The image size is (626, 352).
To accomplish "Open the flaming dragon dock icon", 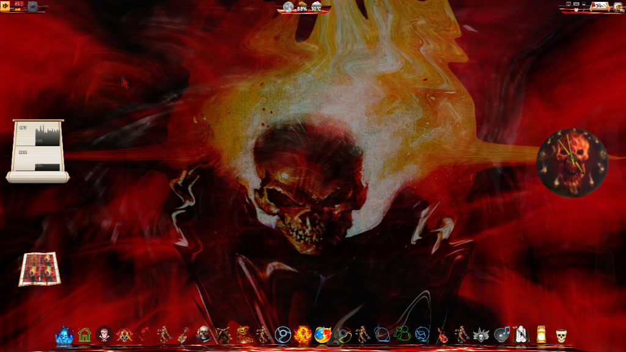I will pyautogui.click(x=243, y=335).
